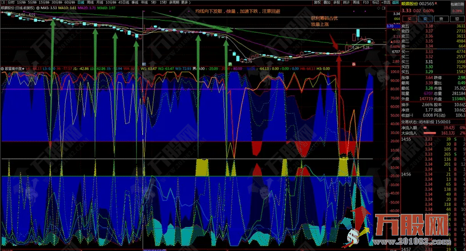
Task: Click the 股富集中度 indicator name label
Action: coord(14,69)
